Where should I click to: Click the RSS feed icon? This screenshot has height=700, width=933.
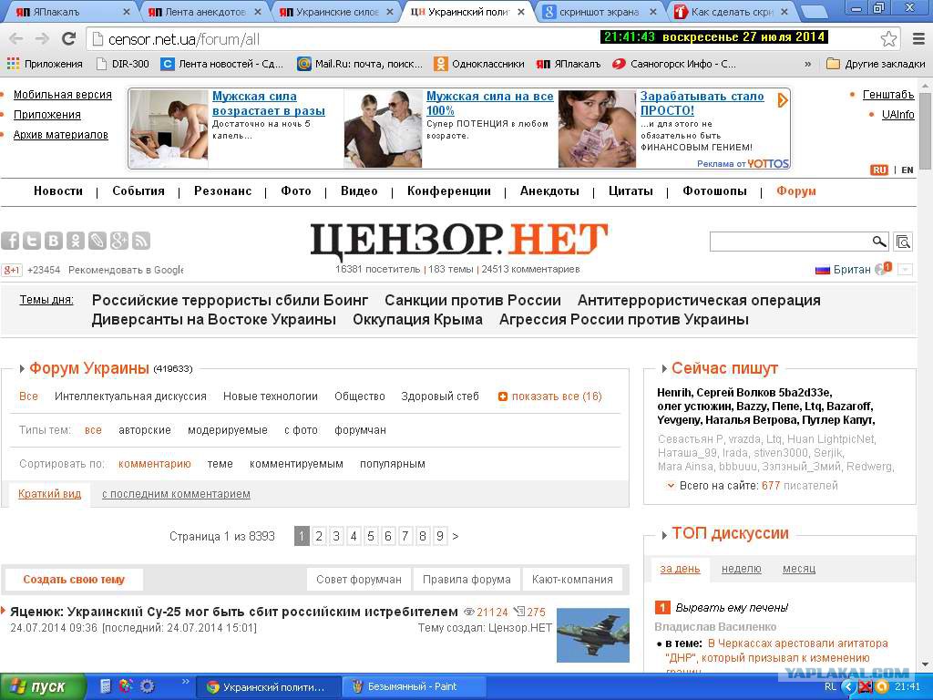141,241
